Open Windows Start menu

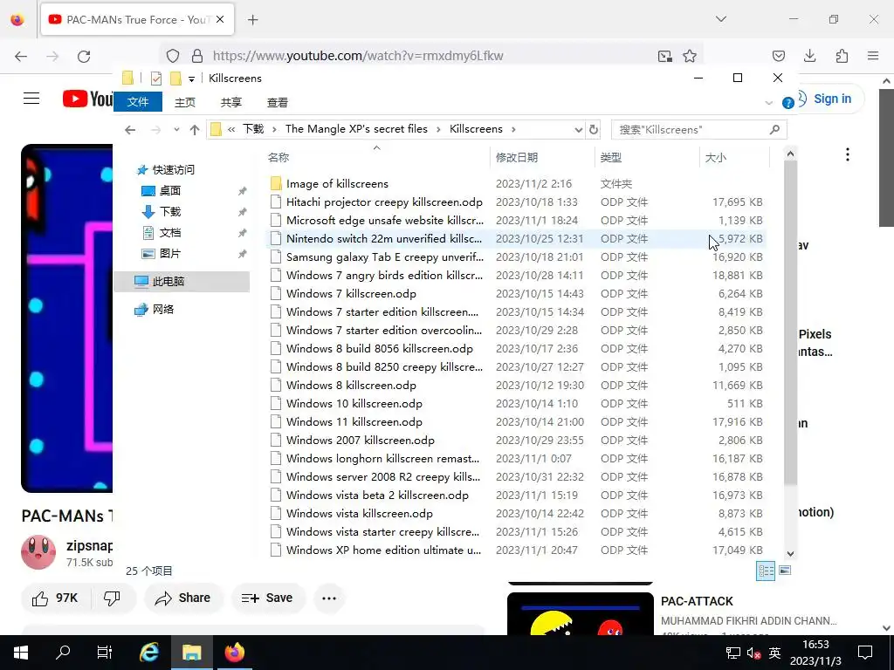click(x=21, y=653)
